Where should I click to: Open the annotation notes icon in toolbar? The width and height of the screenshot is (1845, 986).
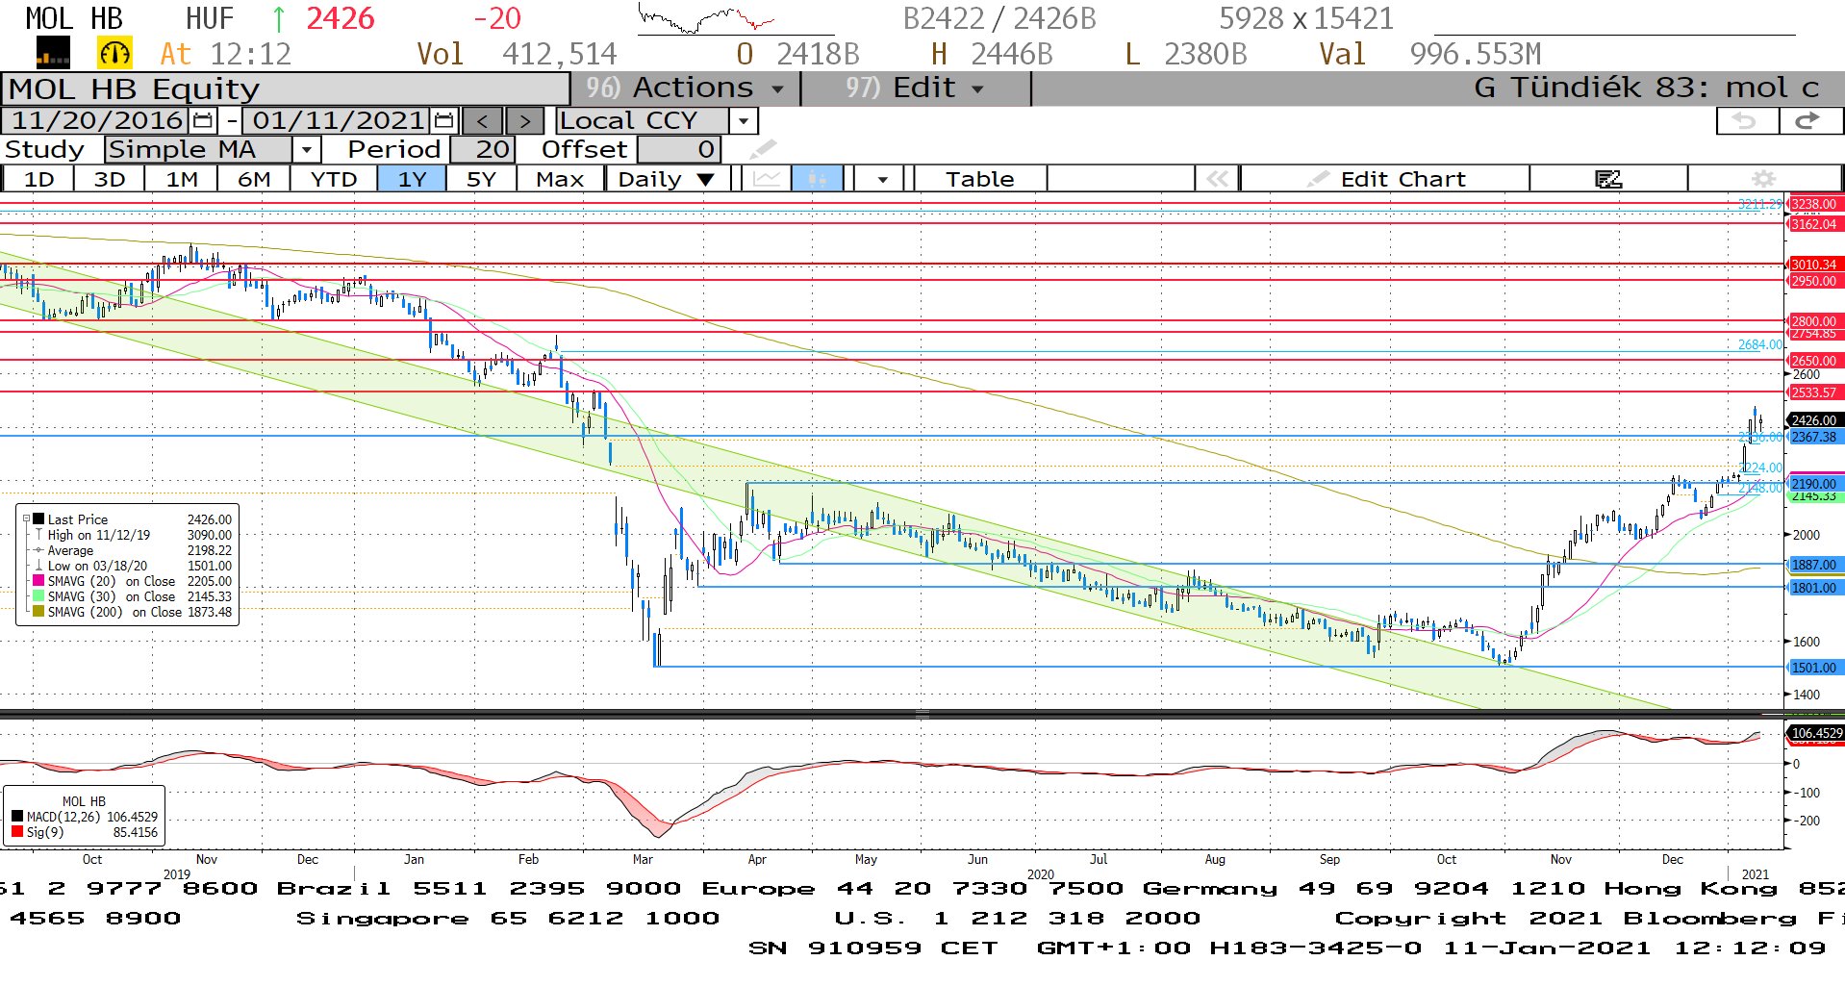click(1608, 179)
